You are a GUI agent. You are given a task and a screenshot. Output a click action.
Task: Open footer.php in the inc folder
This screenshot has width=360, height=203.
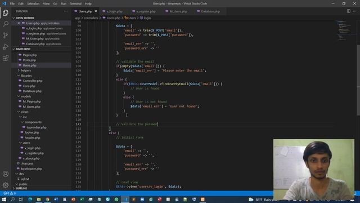coord(31,133)
